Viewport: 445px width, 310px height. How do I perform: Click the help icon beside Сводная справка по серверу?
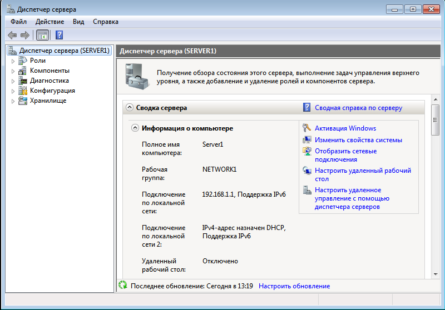[x=307, y=107]
